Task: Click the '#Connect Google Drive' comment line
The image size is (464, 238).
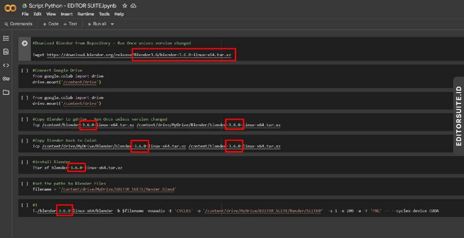Action: pos(58,70)
